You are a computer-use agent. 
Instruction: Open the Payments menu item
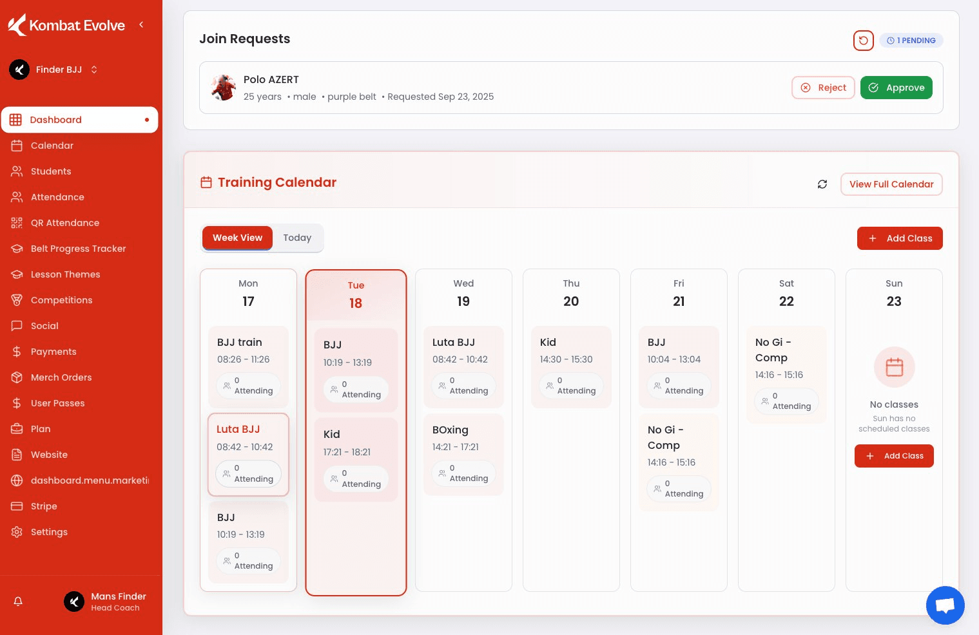pos(53,352)
